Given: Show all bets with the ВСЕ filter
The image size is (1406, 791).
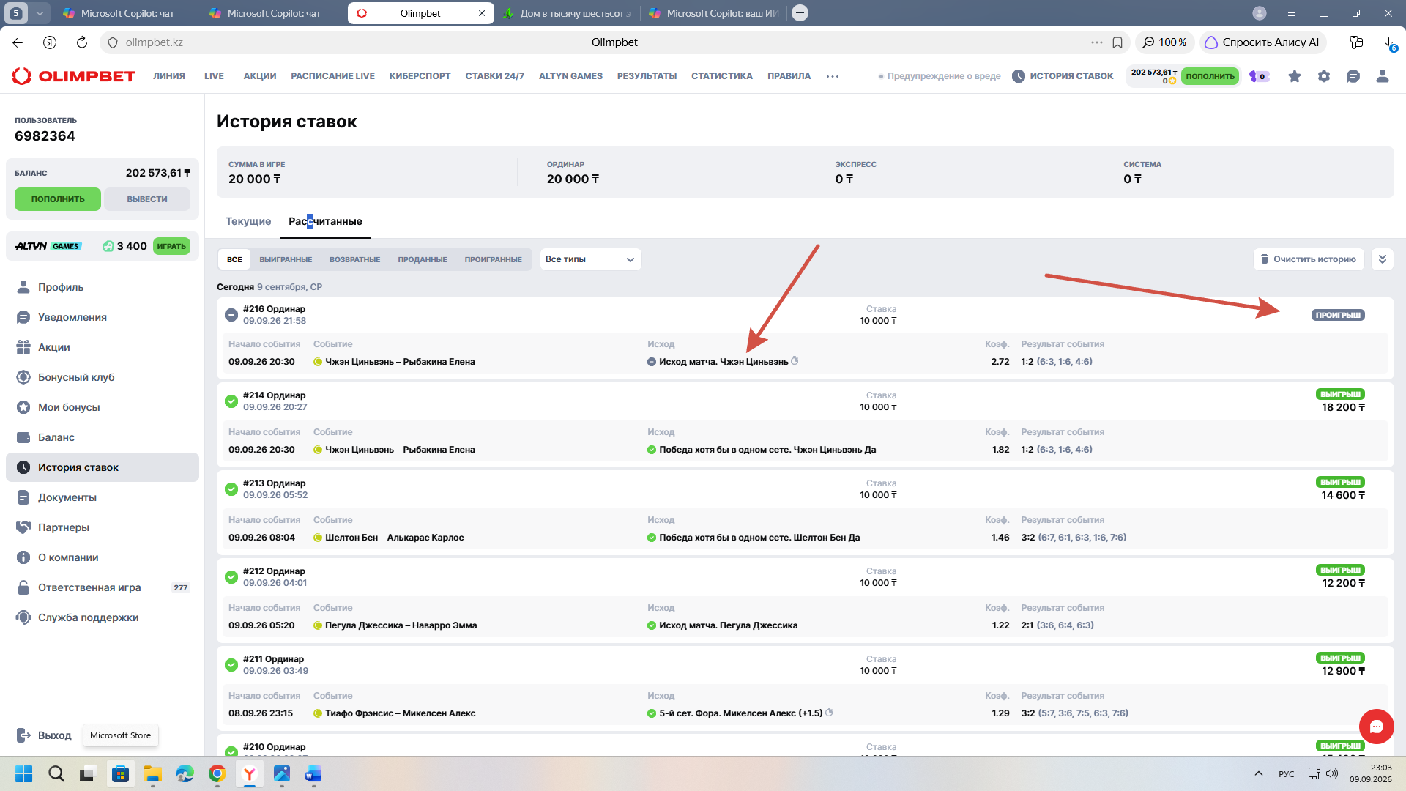Looking at the screenshot, I should 234,259.
